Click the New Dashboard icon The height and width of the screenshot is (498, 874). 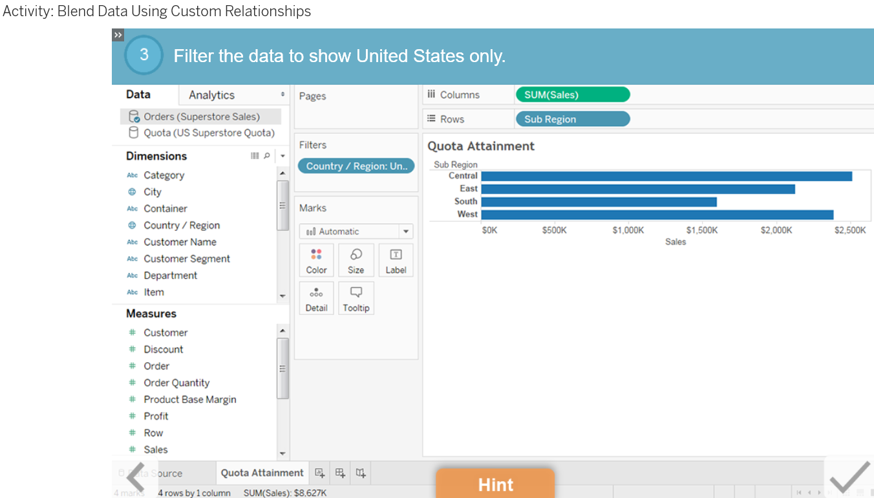pyautogui.click(x=341, y=473)
